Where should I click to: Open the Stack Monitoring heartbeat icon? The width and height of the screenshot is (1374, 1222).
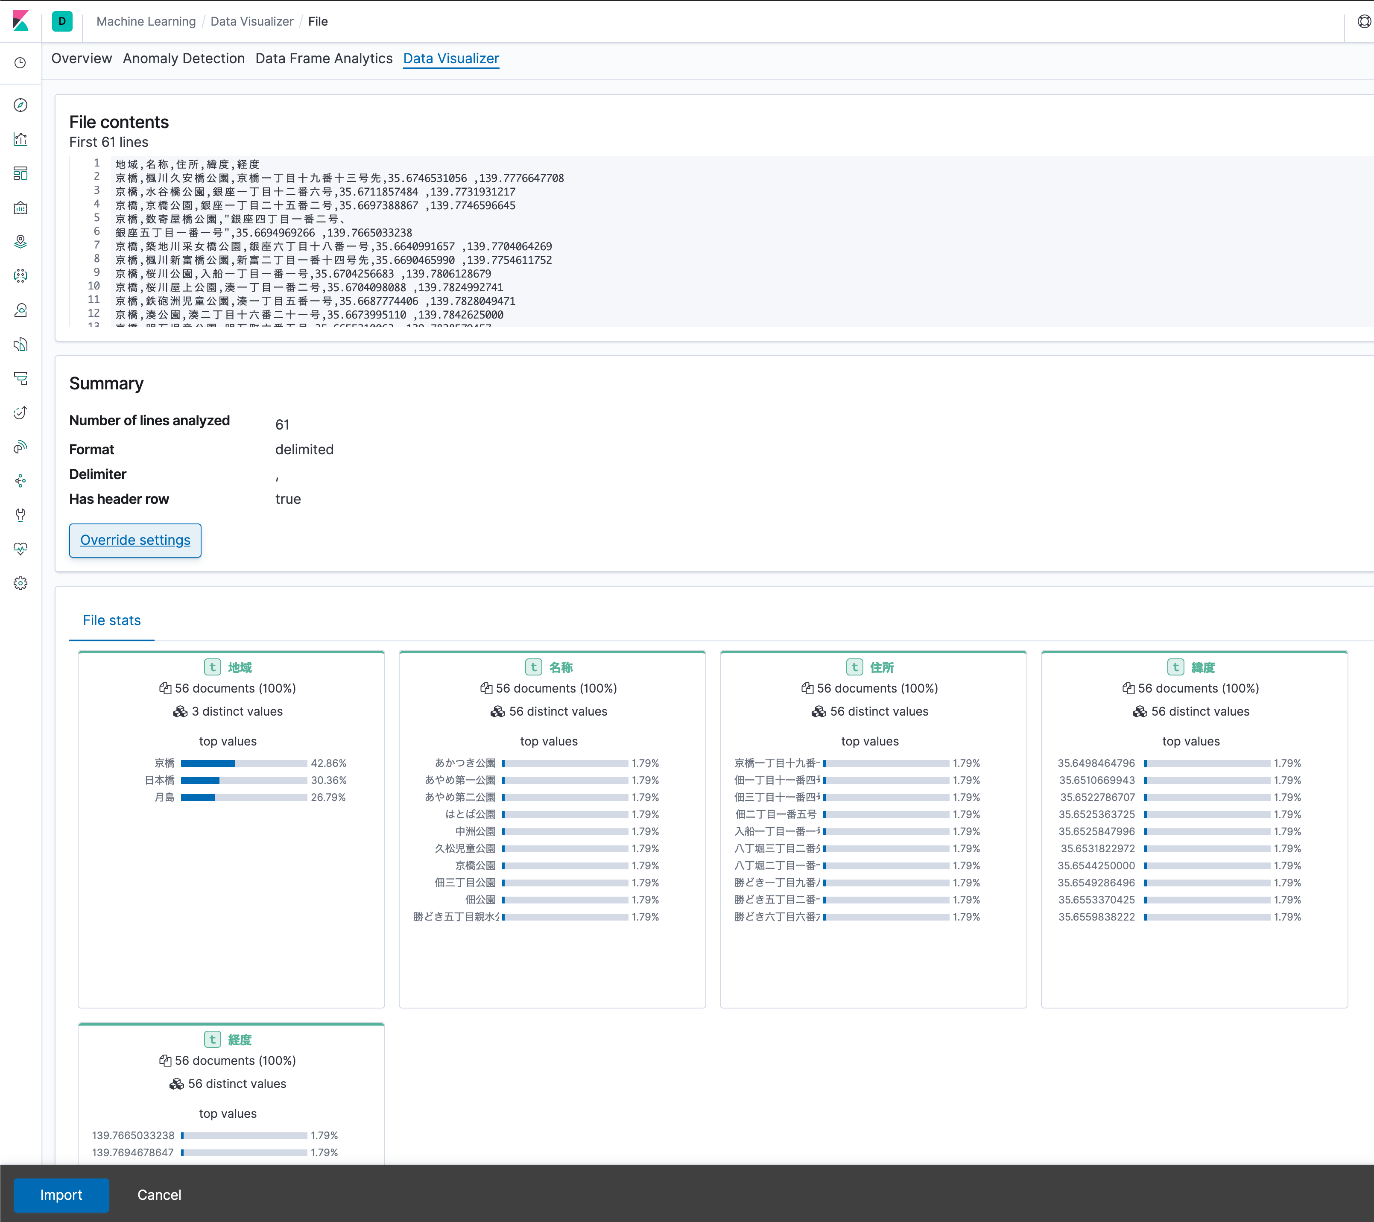20,549
